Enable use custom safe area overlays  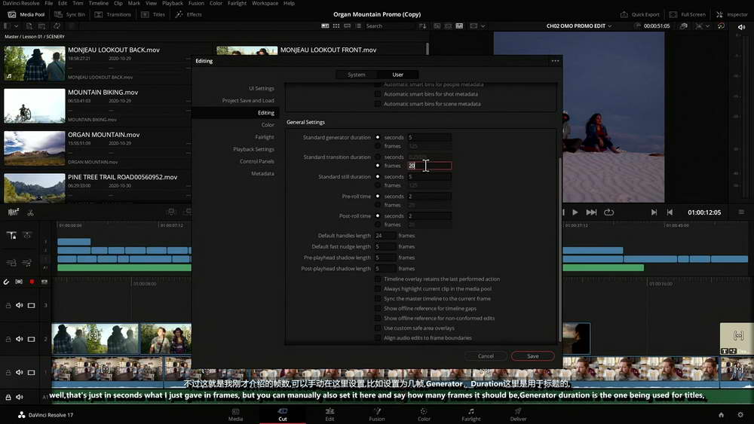[x=378, y=328]
